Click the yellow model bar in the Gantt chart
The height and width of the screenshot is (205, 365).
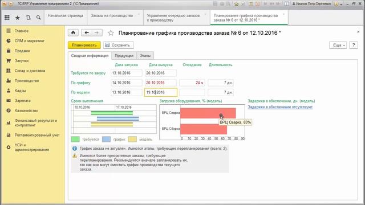[112, 124]
